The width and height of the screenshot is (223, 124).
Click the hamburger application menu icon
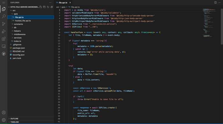pos(4,3)
